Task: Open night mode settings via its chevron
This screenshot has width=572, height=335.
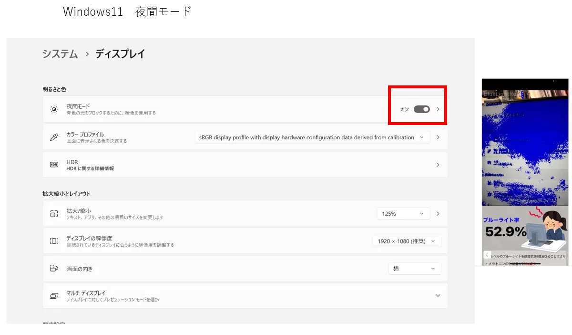Action: [x=438, y=109]
